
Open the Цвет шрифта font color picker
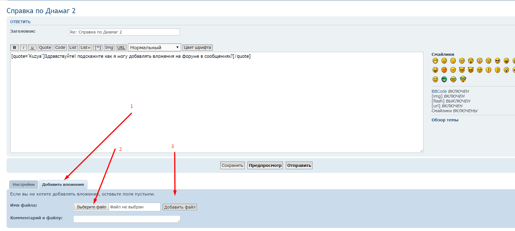(x=197, y=48)
